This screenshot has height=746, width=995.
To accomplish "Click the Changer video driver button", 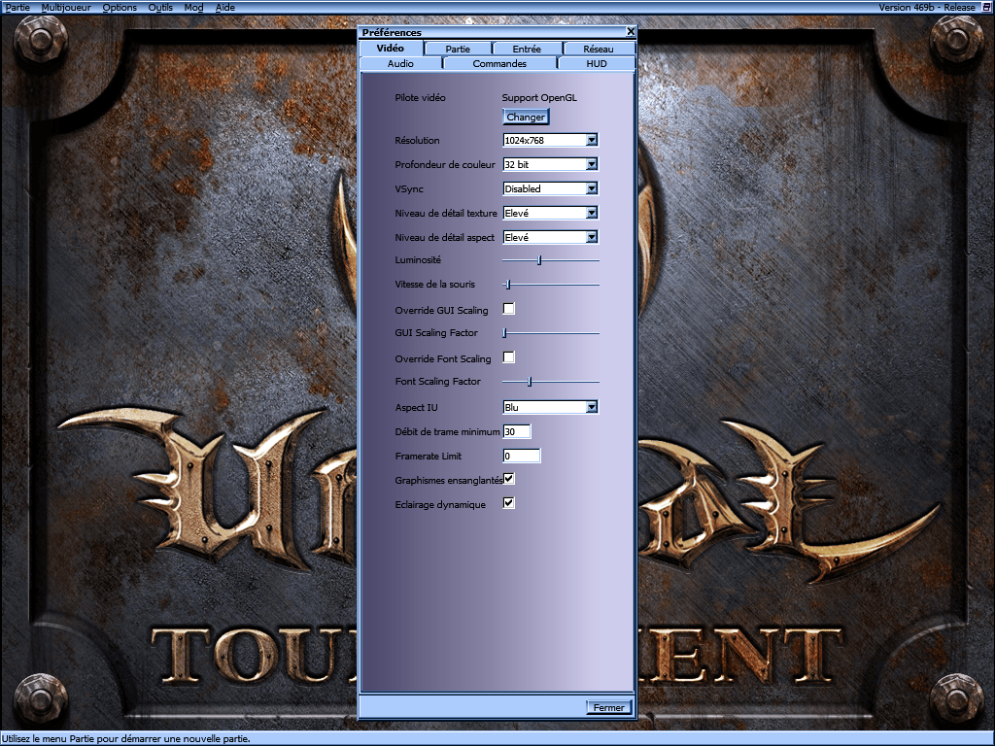I will [525, 117].
